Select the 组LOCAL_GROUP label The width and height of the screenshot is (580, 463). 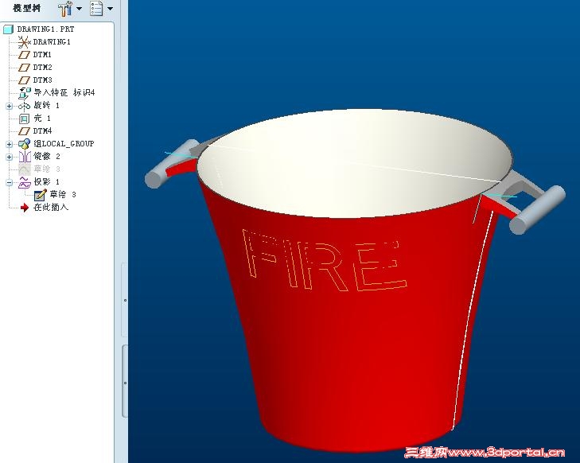click(x=64, y=143)
